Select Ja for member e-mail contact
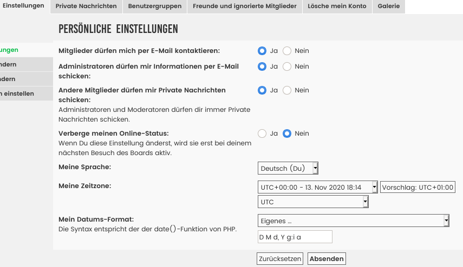The image size is (463, 267). (262, 51)
